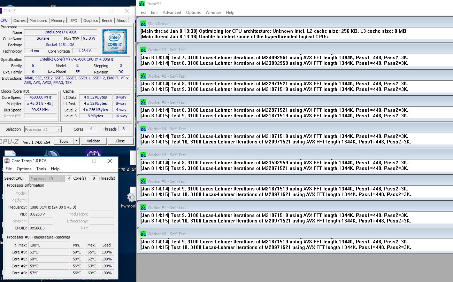
Task: Open the Options menu in Core Temp
Action: [24, 169]
